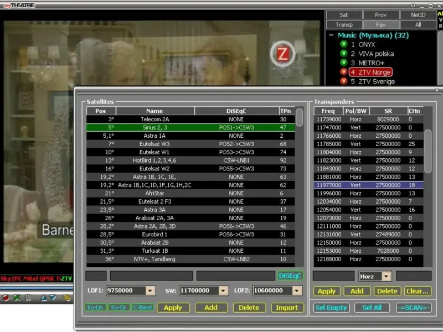Sort transponders by the Freq column header

[x=328, y=111]
